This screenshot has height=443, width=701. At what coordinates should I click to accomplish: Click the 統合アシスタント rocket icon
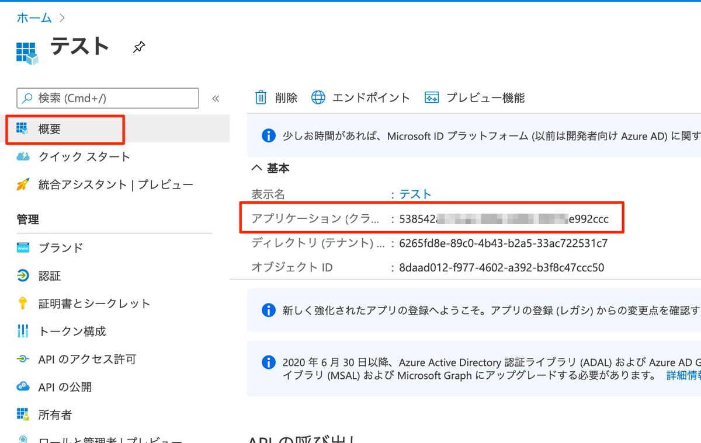pos(23,184)
